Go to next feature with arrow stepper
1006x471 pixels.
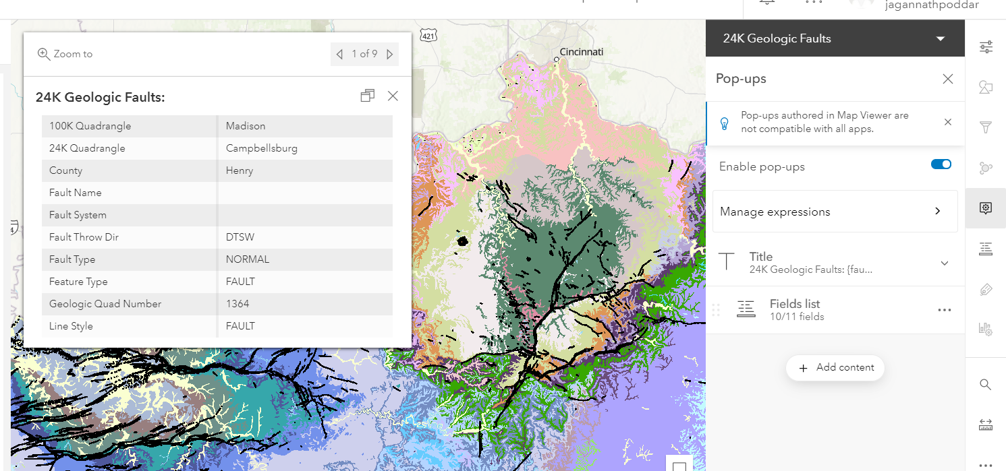pyautogui.click(x=390, y=54)
